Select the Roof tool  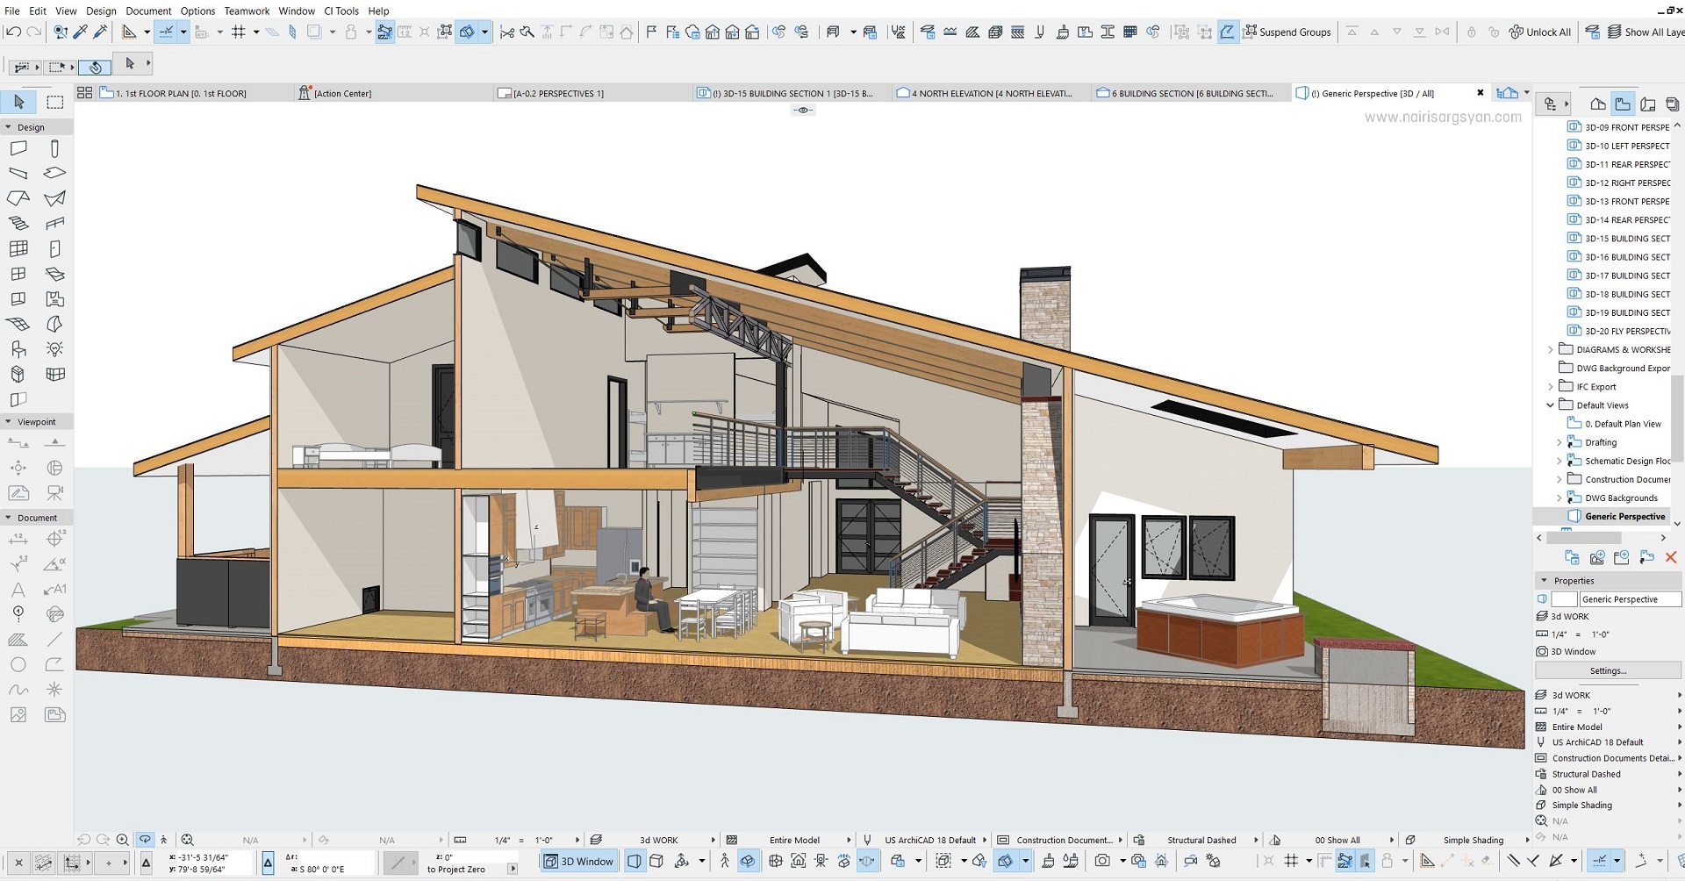click(x=18, y=198)
